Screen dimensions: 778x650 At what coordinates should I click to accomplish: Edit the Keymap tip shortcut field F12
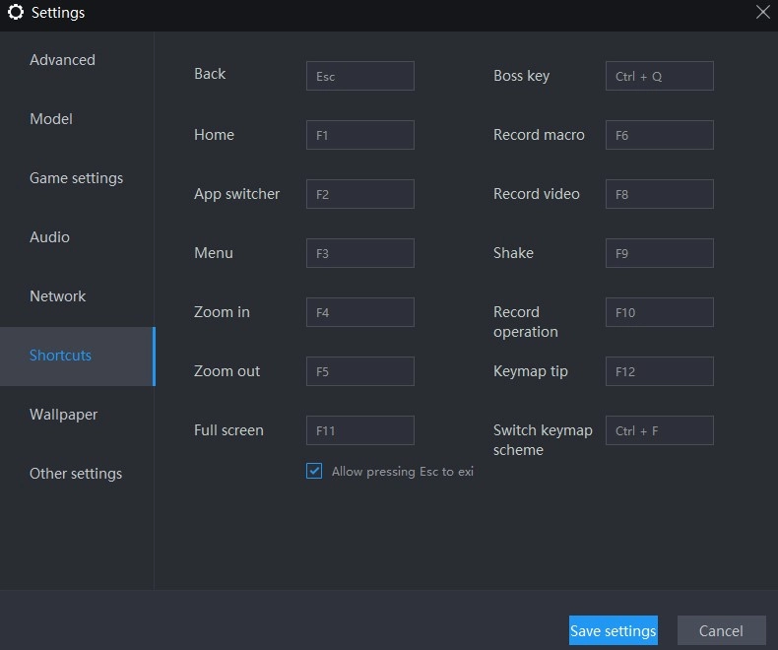pyautogui.click(x=660, y=371)
